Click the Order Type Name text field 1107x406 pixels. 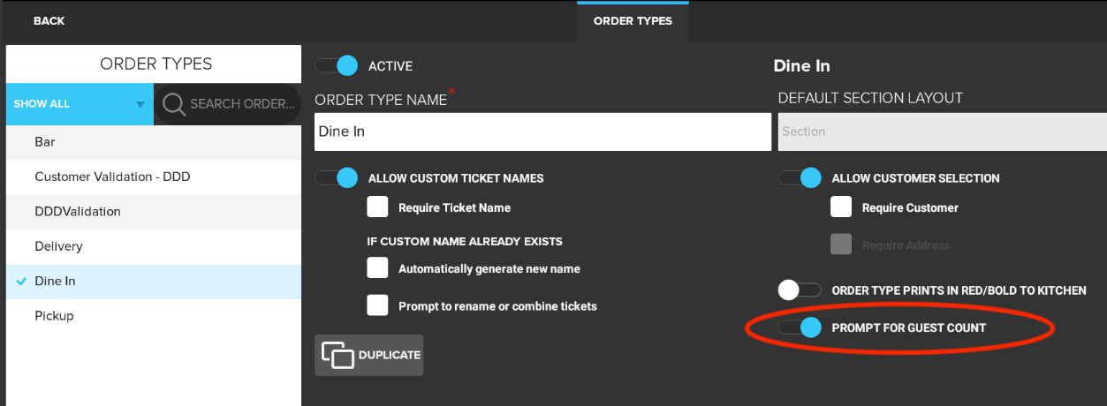(542, 132)
